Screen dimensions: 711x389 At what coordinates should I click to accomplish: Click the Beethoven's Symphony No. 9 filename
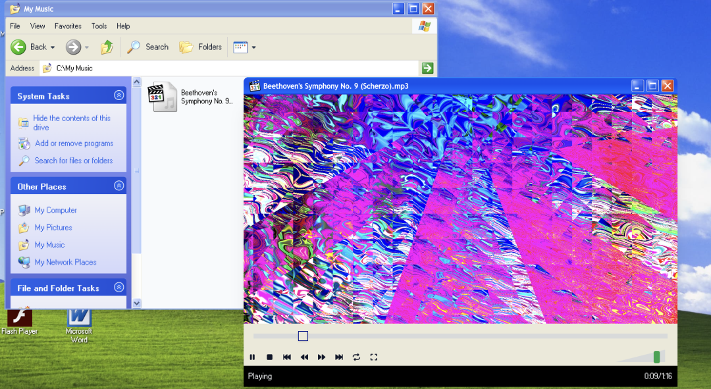point(207,97)
